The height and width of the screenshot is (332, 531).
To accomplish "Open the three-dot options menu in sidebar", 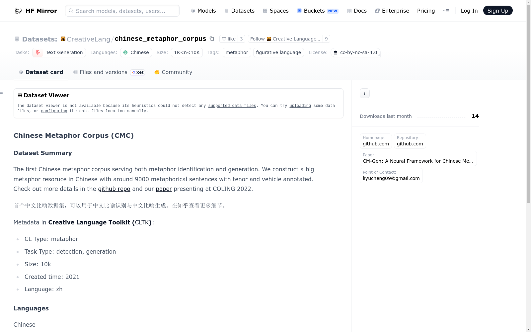I will (x=365, y=93).
